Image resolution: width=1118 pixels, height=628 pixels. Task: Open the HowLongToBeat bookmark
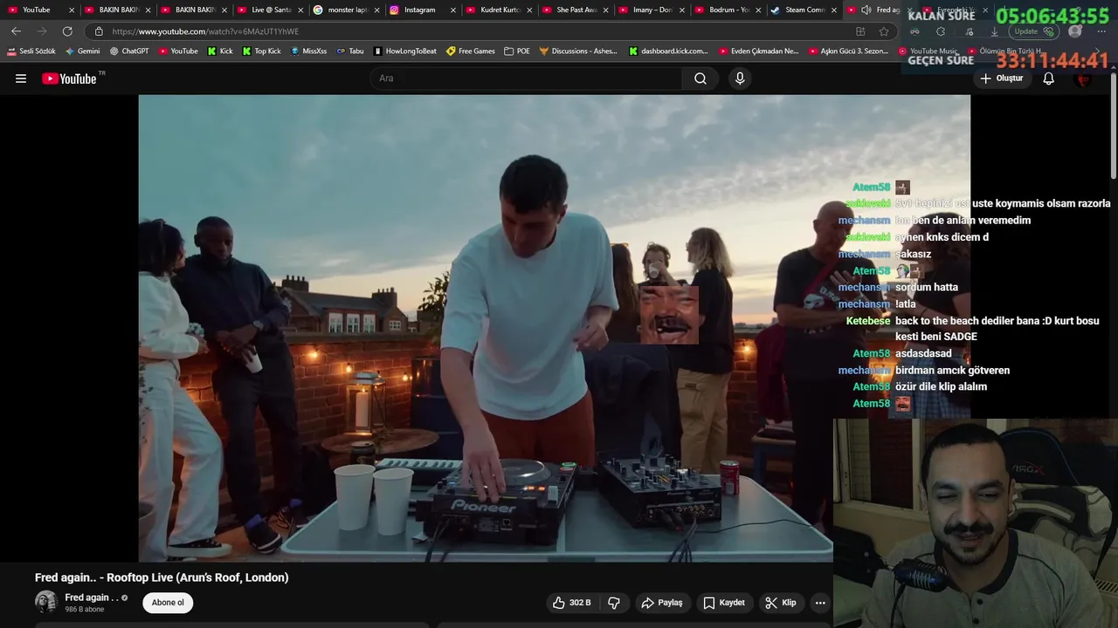405,51
